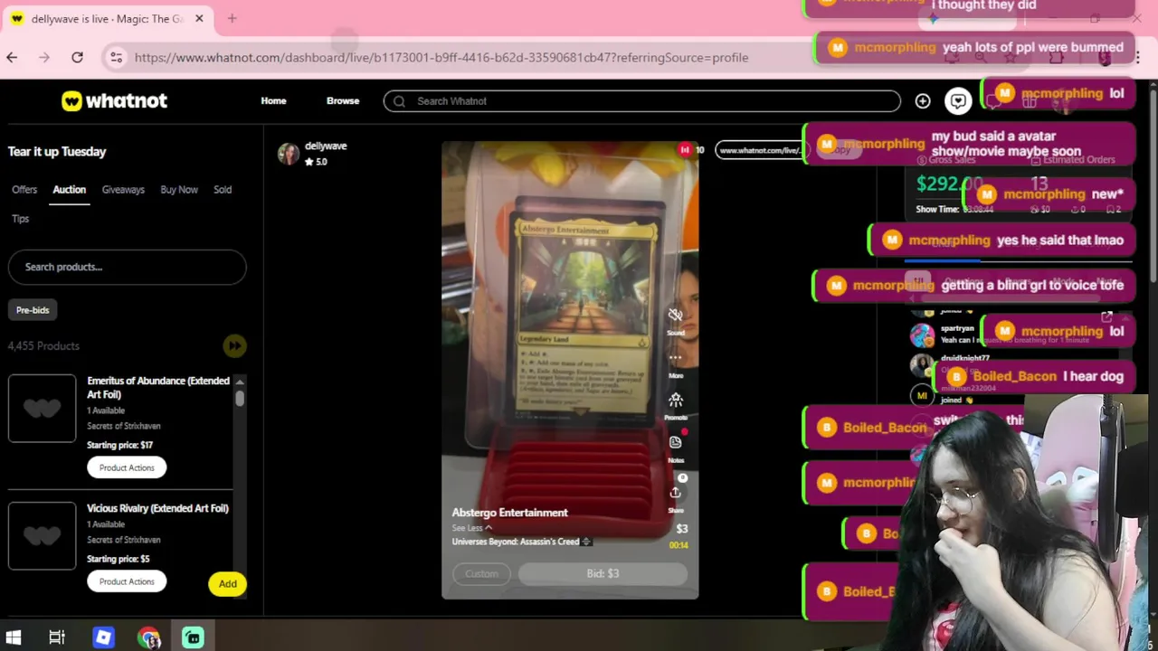The width and height of the screenshot is (1158, 651).
Task: Switch to the Offers tab
Action: click(24, 190)
